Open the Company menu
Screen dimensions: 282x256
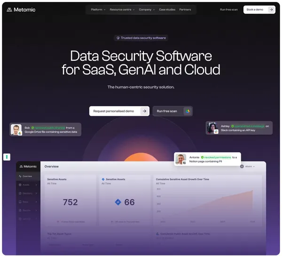coord(147,9)
